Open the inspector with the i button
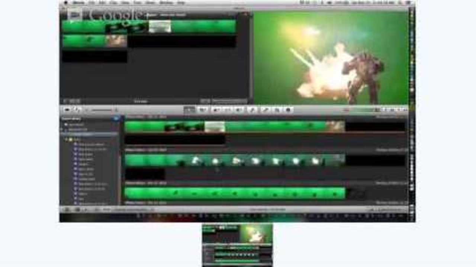This screenshot has width=476, height=267. click(288, 110)
